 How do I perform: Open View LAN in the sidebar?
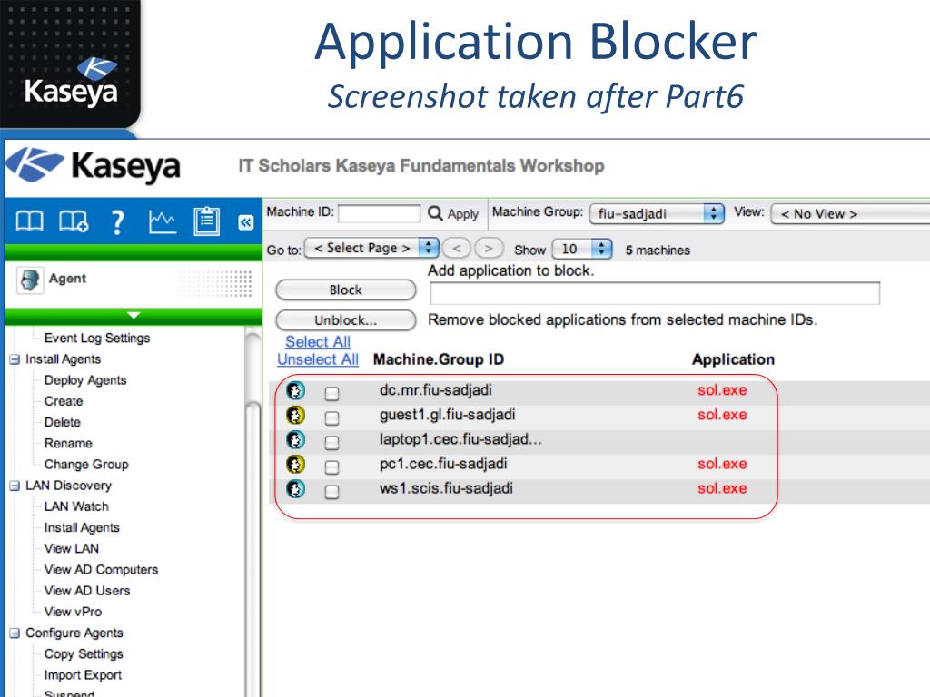click(72, 549)
